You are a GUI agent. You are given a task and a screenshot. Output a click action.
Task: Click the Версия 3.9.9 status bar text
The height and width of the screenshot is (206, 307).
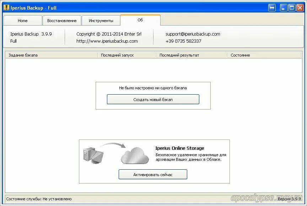(x=289, y=199)
